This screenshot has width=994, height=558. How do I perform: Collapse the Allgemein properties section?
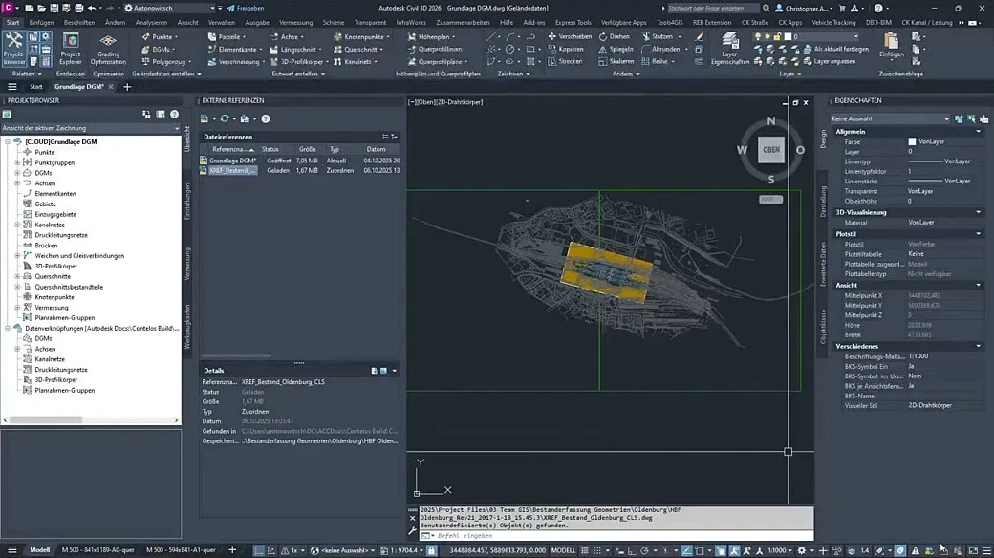click(x=978, y=131)
